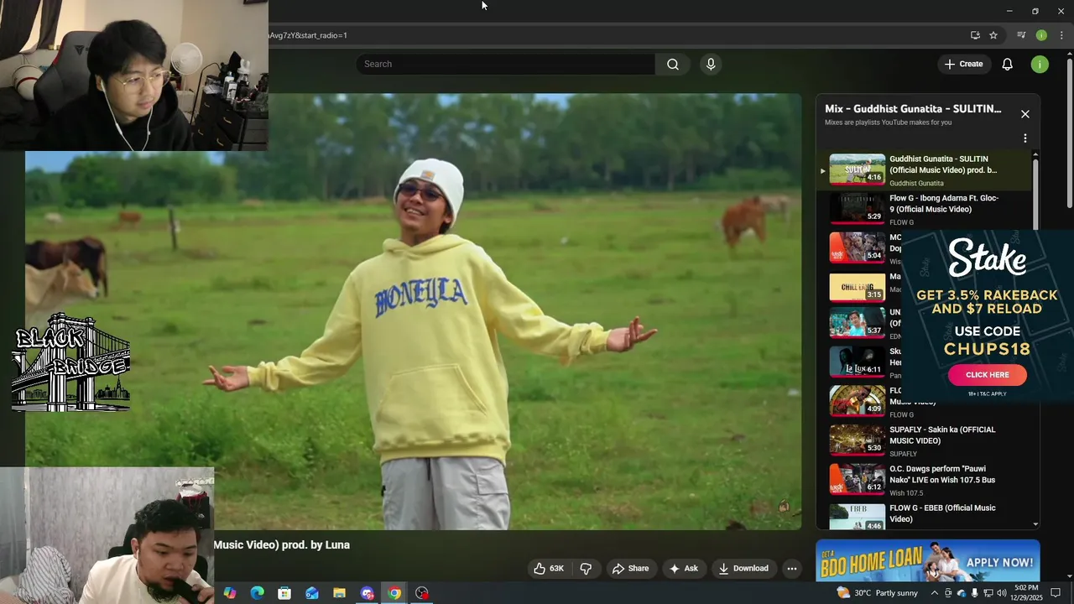This screenshot has height=604, width=1074.
Task: Click the YouTube search magnifier button
Action: [673, 64]
